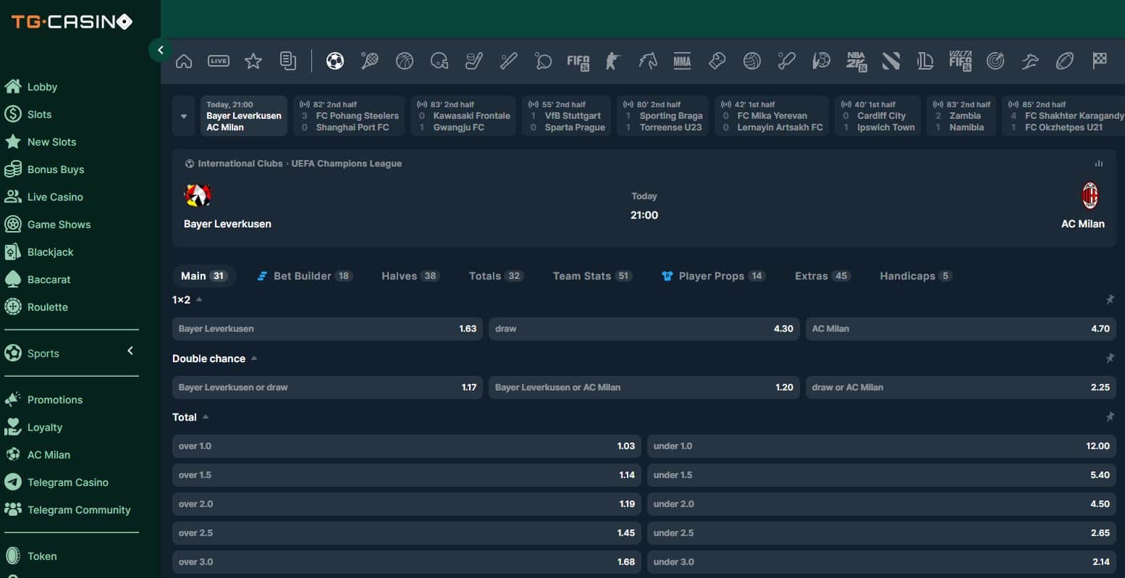The height and width of the screenshot is (578, 1125).
Task: Select over 2.5 at 1.45
Action: tap(407, 533)
